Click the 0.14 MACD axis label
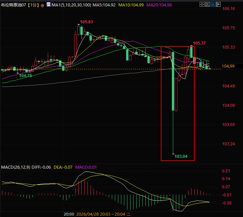 point(226,179)
